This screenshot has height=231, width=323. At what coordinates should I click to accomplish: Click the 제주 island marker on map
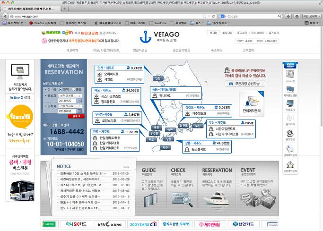pyautogui.click(x=166, y=147)
